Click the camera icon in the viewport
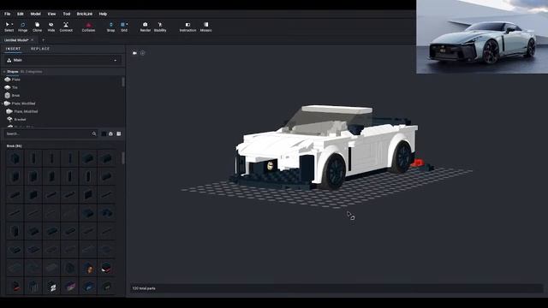 pyautogui.click(x=134, y=53)
